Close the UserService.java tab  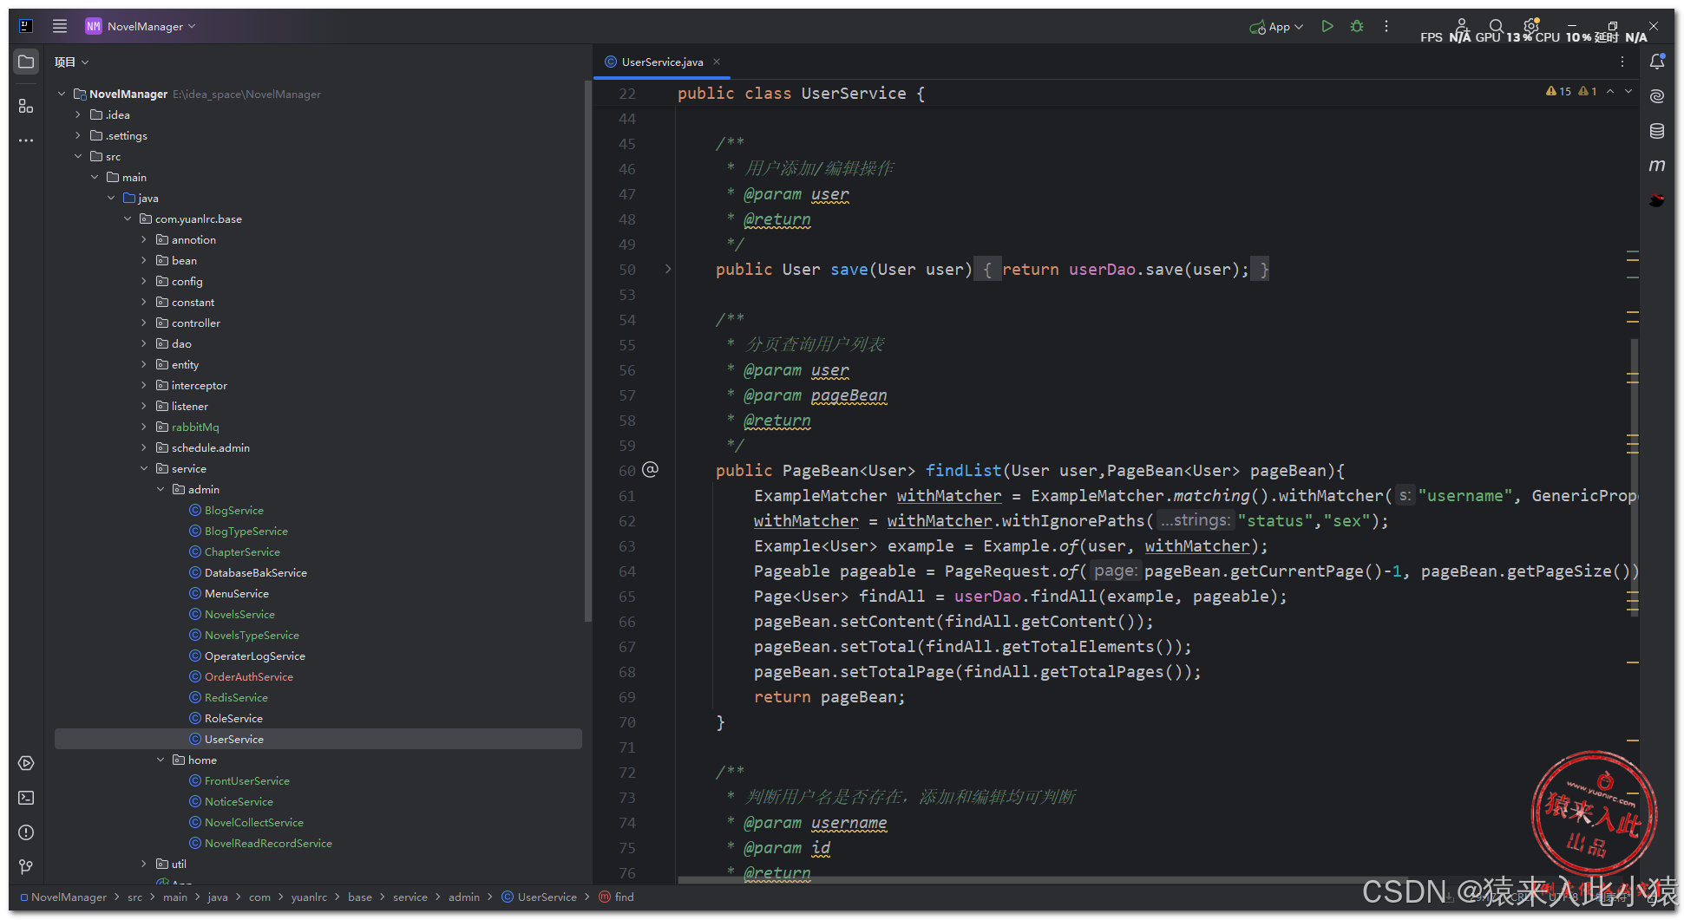pyautogui.click(x=717, y=62)
